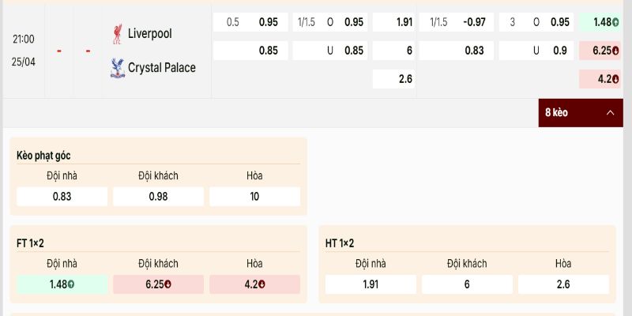Click up-arrow in FT 1×2 Đội nhà odds
This screenshot has height=316, width=632.
pos(71,284)
